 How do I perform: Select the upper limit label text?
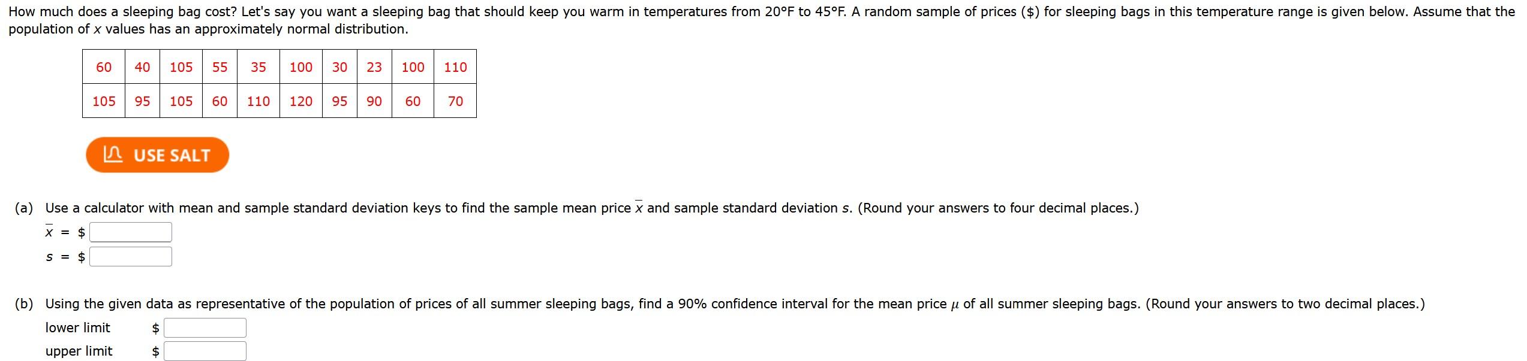79,351
